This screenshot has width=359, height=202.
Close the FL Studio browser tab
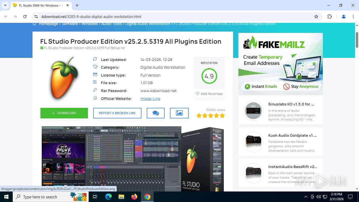67,6
